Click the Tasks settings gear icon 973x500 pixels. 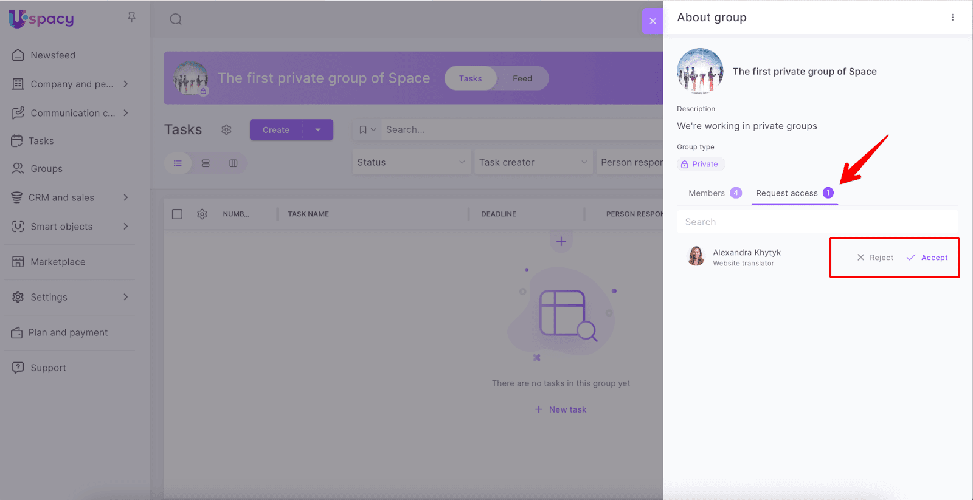226,130
